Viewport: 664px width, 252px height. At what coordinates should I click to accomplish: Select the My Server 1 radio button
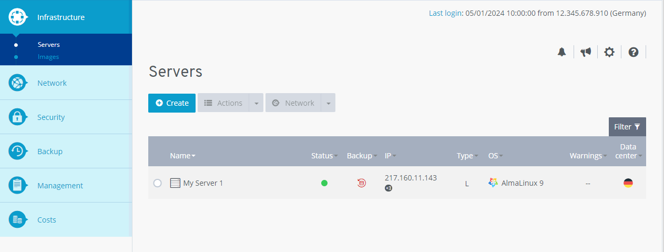tap(157, 183)
